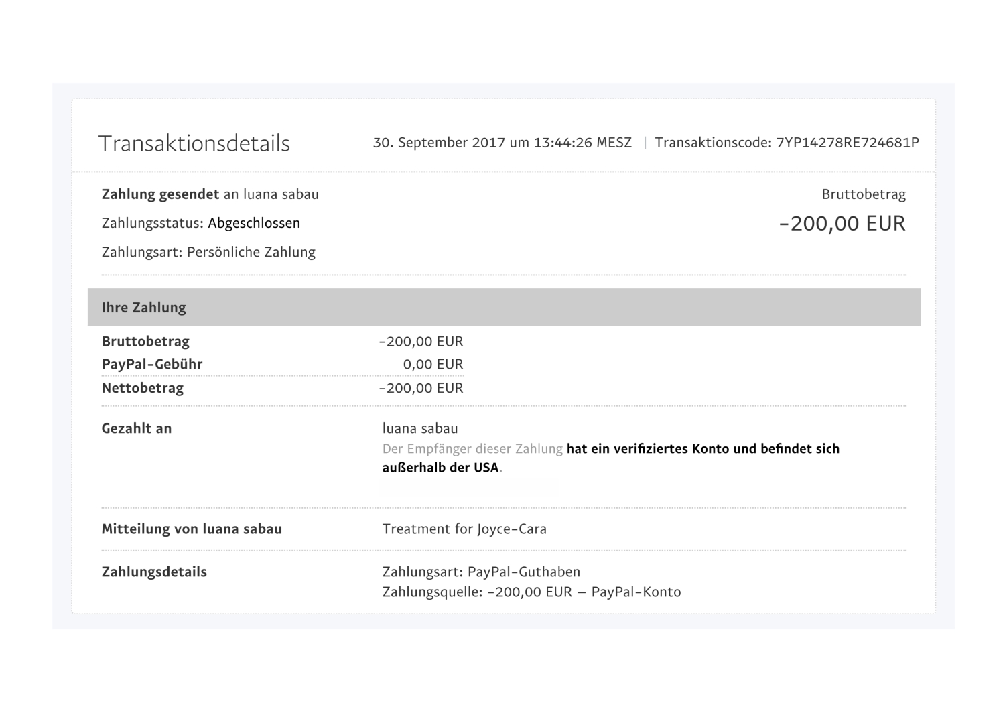Click the Zahlungsstatus: Abgeschlossen line

(x=201, y=223)
